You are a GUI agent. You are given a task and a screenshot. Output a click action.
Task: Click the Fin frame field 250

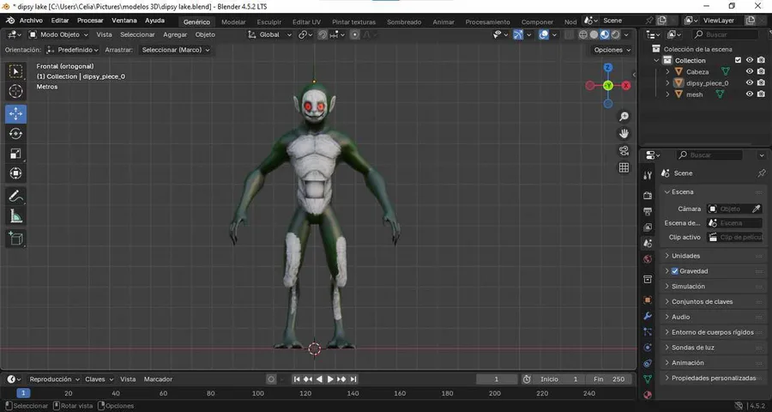[x=611, y=379]
